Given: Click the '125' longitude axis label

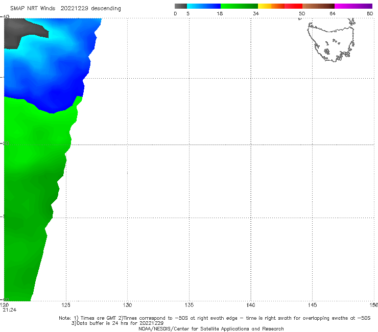Looking at the screenshot, I should coord(66,305).
